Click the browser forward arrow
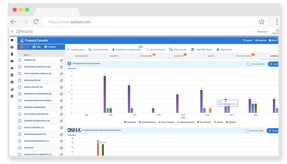Image resolution: width=287 pixels, height=164 pixels. [x=25, y=22]
